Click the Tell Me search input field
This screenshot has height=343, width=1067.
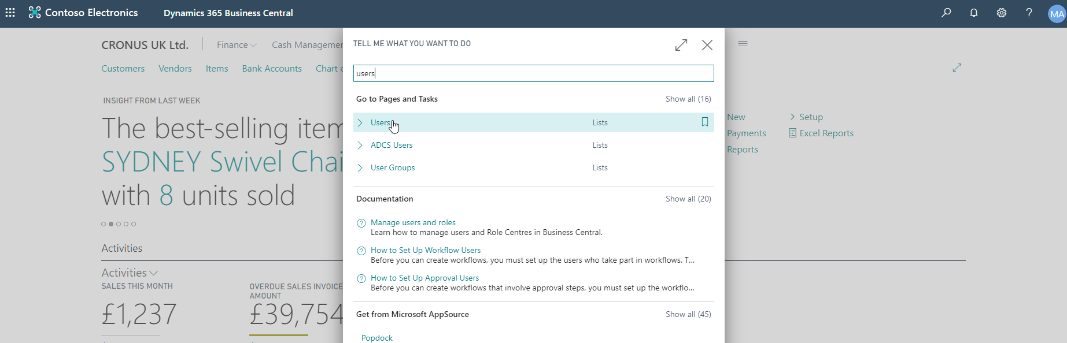(x=534, y=73)
